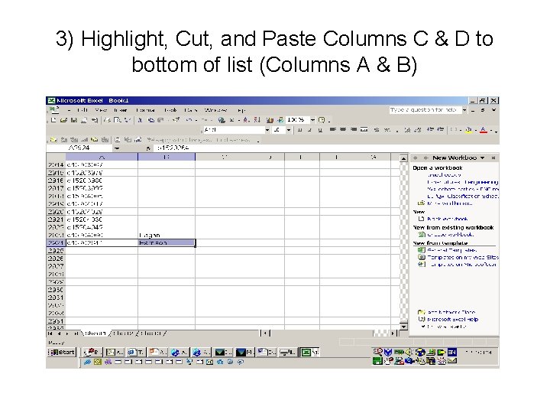Open the Insert menu
The height and width of the screenshot is (413, 550).
(121, 110)
